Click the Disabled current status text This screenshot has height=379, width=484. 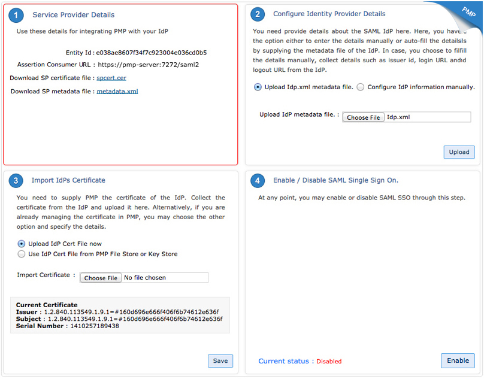click(329, 362)
